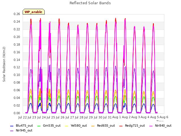Image resolution: width=181 pixels, height=136 pixels.
Task: Click the Jul 23 x-axis date label
Action: tap(32, 117)
